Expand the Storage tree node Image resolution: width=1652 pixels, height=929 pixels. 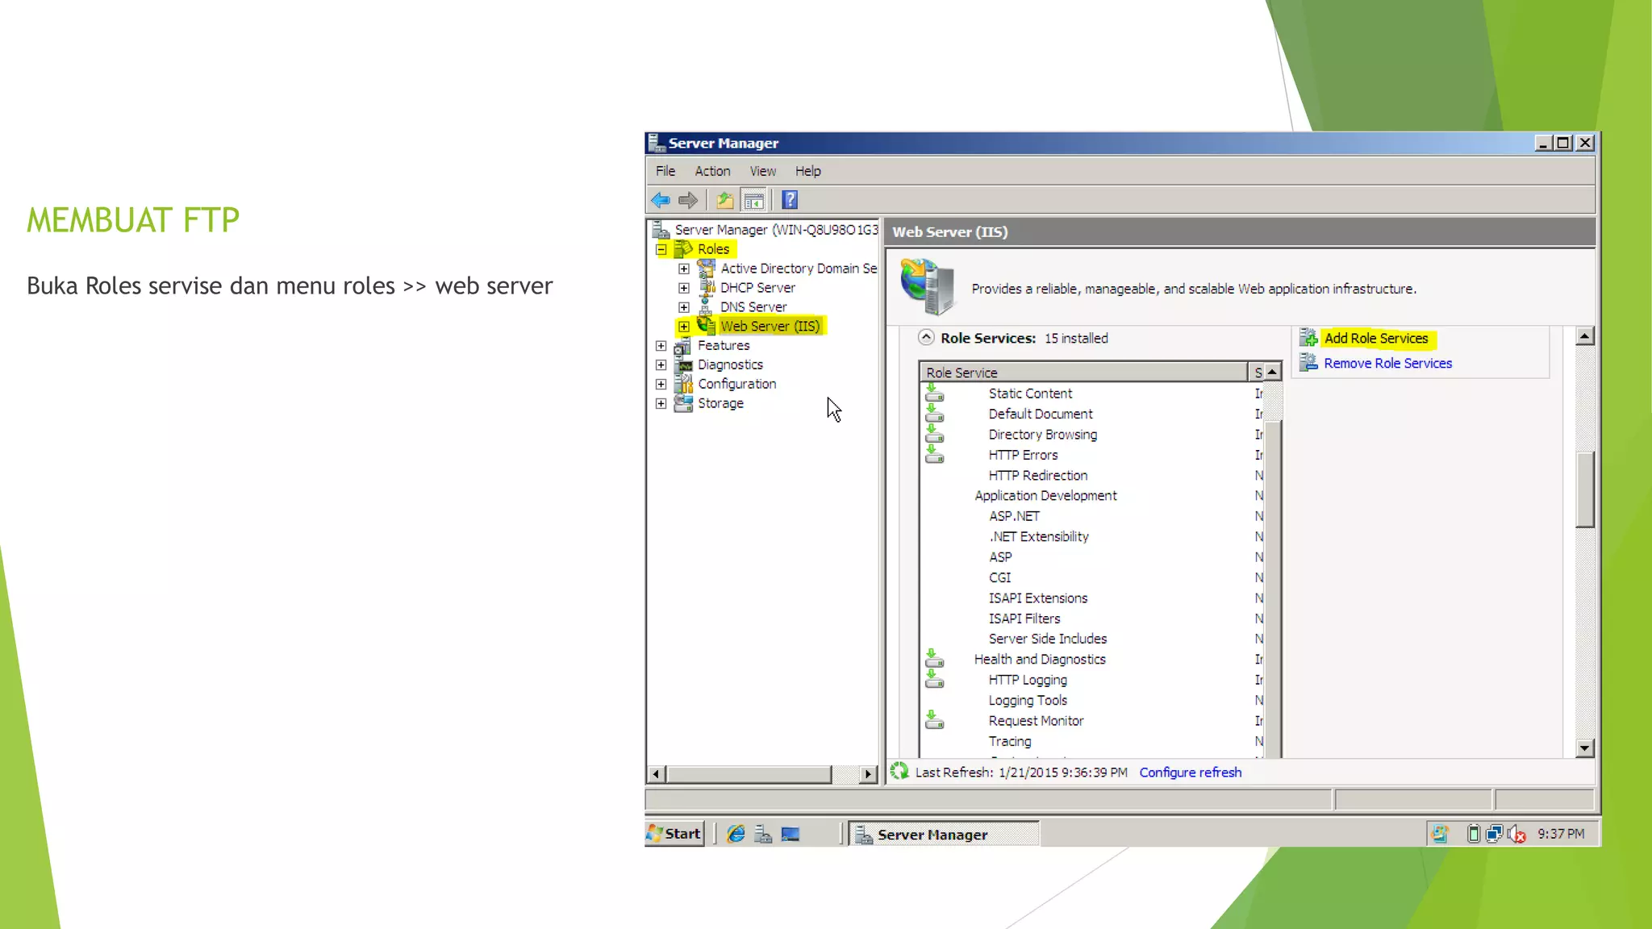click(x=661, y=403)
